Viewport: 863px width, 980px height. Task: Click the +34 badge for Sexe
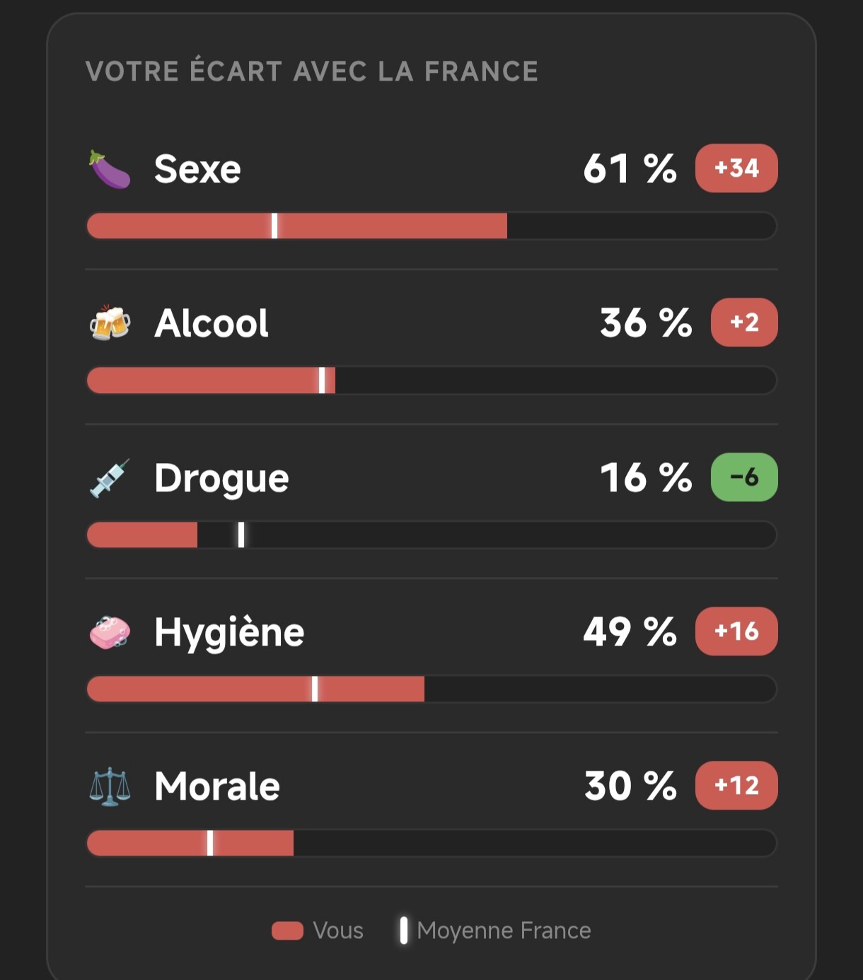(736, 168)
